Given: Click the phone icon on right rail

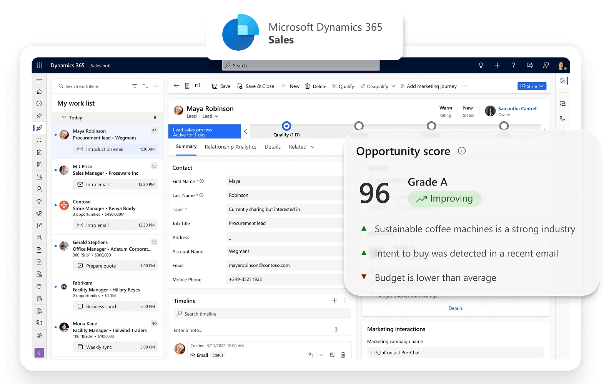Looking at the screenshot, I should [562, 119].
